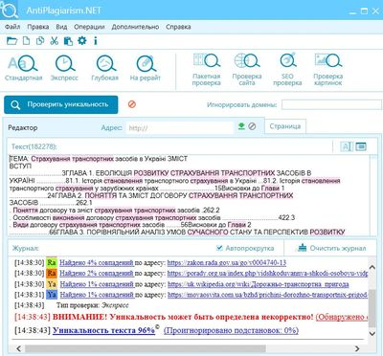Open Пакетная проверка tool

[x=206, y=70]
